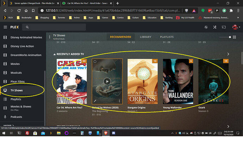Open the Guitars bookmark folder
This screenshot has height=146, width=243.
[133, 18]
